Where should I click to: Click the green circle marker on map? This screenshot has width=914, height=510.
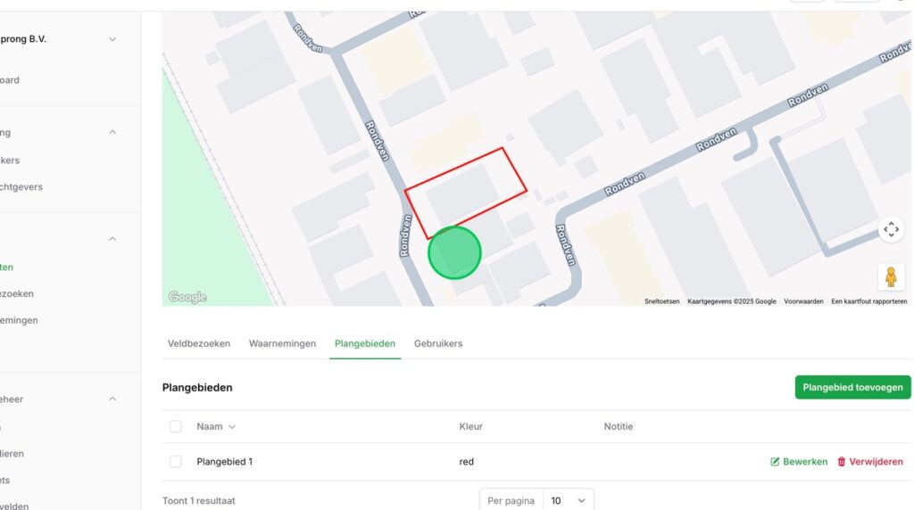(454, 253)
